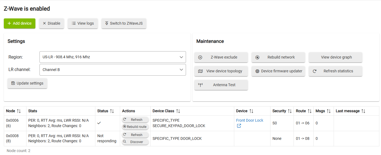Refresh node 0x0006

point(135,120)
